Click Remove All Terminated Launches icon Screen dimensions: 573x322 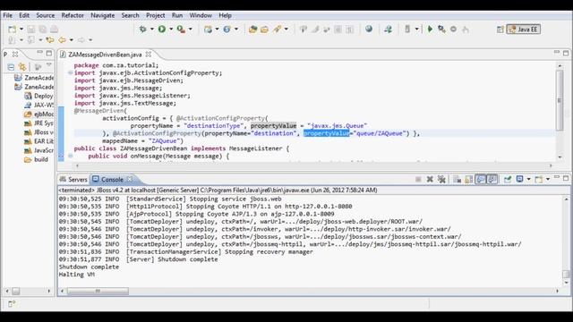pyautogui.click(x=441, y=179)
